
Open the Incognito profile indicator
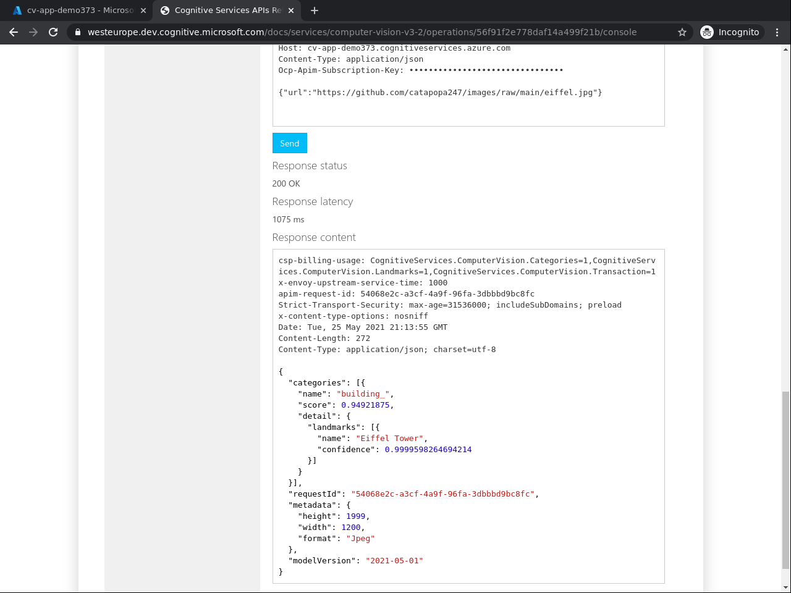pyautogui.click(x=730, y=32)
